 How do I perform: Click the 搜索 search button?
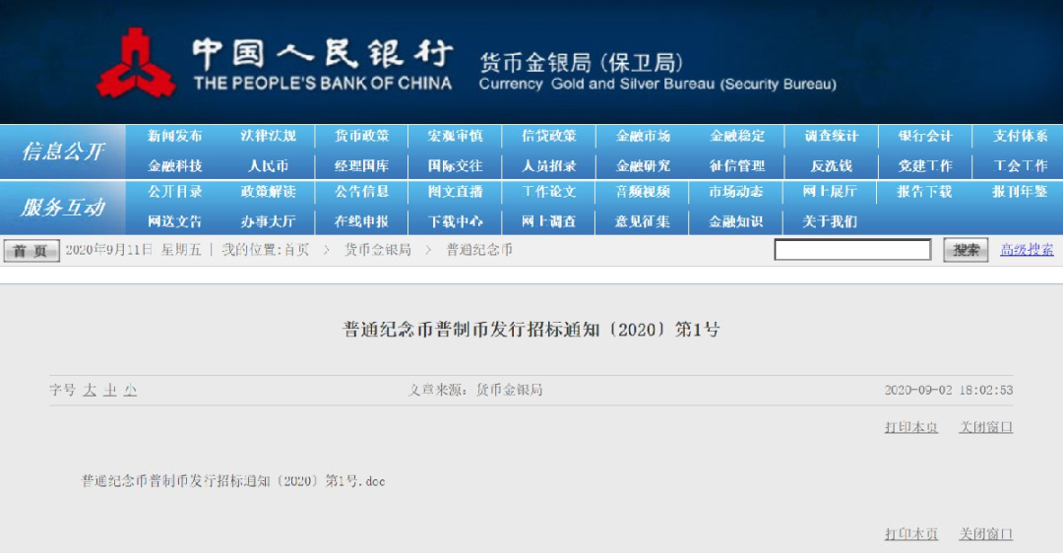click(x=966, y=250)
